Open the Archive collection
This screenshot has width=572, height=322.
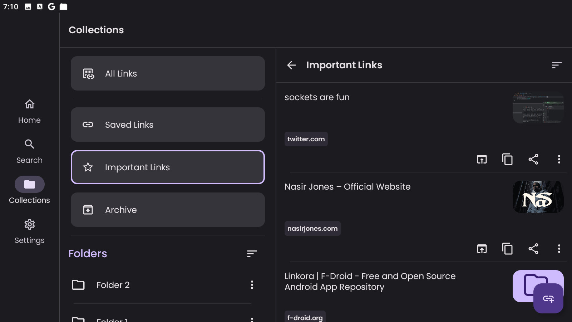point(168,210)
